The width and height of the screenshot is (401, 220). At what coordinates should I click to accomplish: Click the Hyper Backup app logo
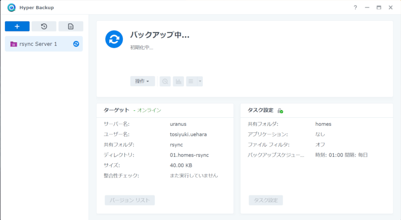(11, 7)
